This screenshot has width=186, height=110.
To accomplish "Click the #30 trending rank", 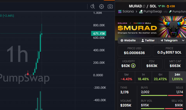I will coord(172,6).
